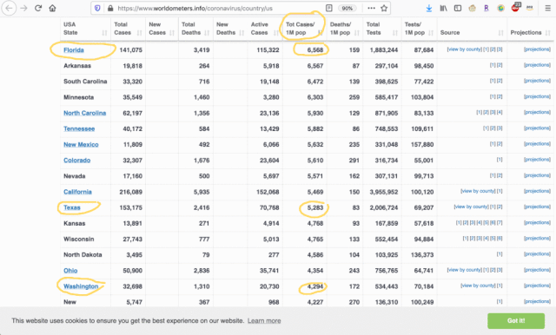This screenshot has height=335, width=556.
Task: Open source [4] in North Carolina row
Action: click(500, 112)
